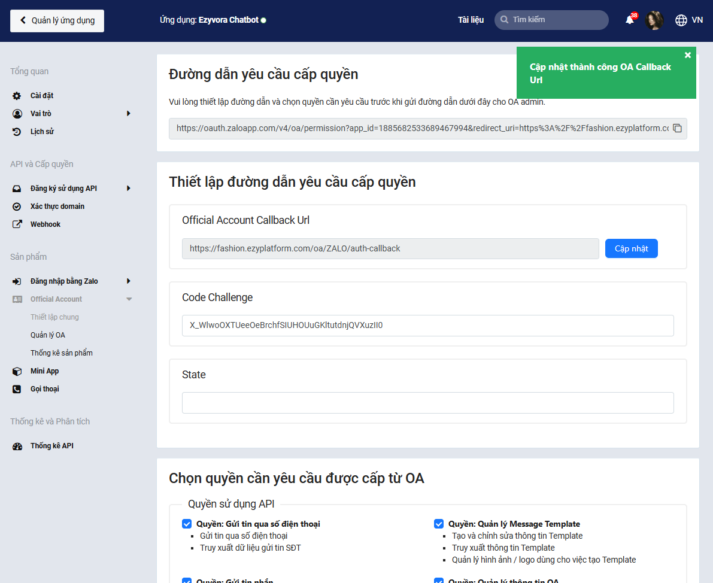
Task: Expand the Vai trò submenu arrow
Action: point(129,114)
